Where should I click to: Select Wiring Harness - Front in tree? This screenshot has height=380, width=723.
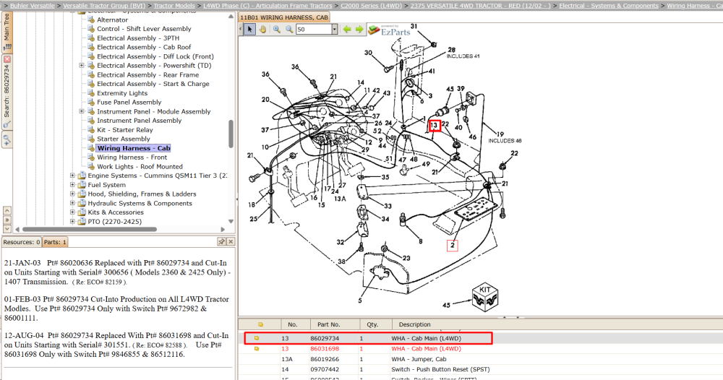(x=132, y=157)
